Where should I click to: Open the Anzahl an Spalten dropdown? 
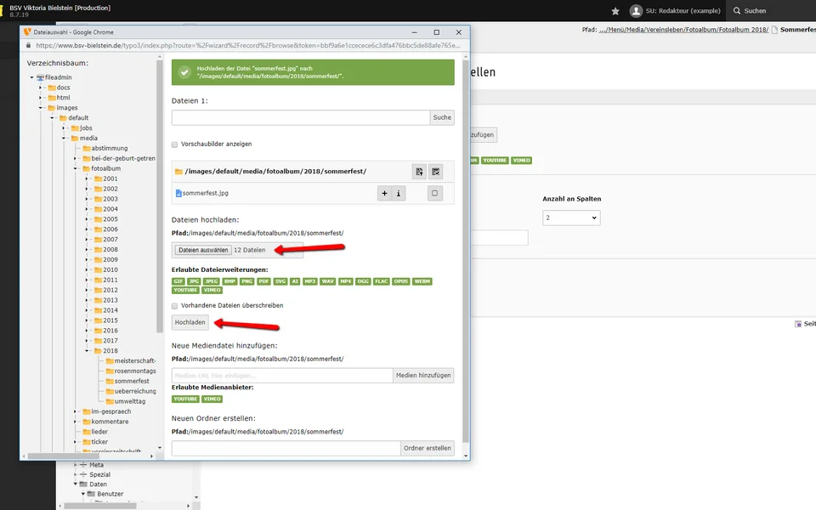click(x=571, y=218)
